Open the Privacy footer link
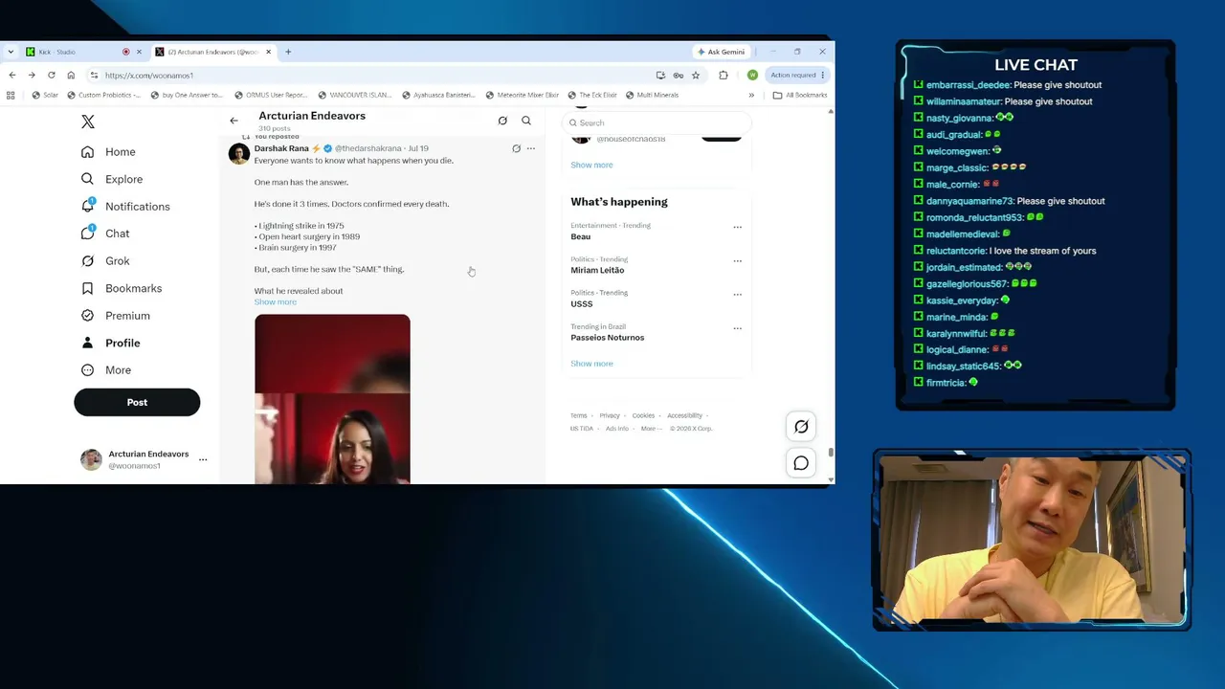 [x=610, y=415]
